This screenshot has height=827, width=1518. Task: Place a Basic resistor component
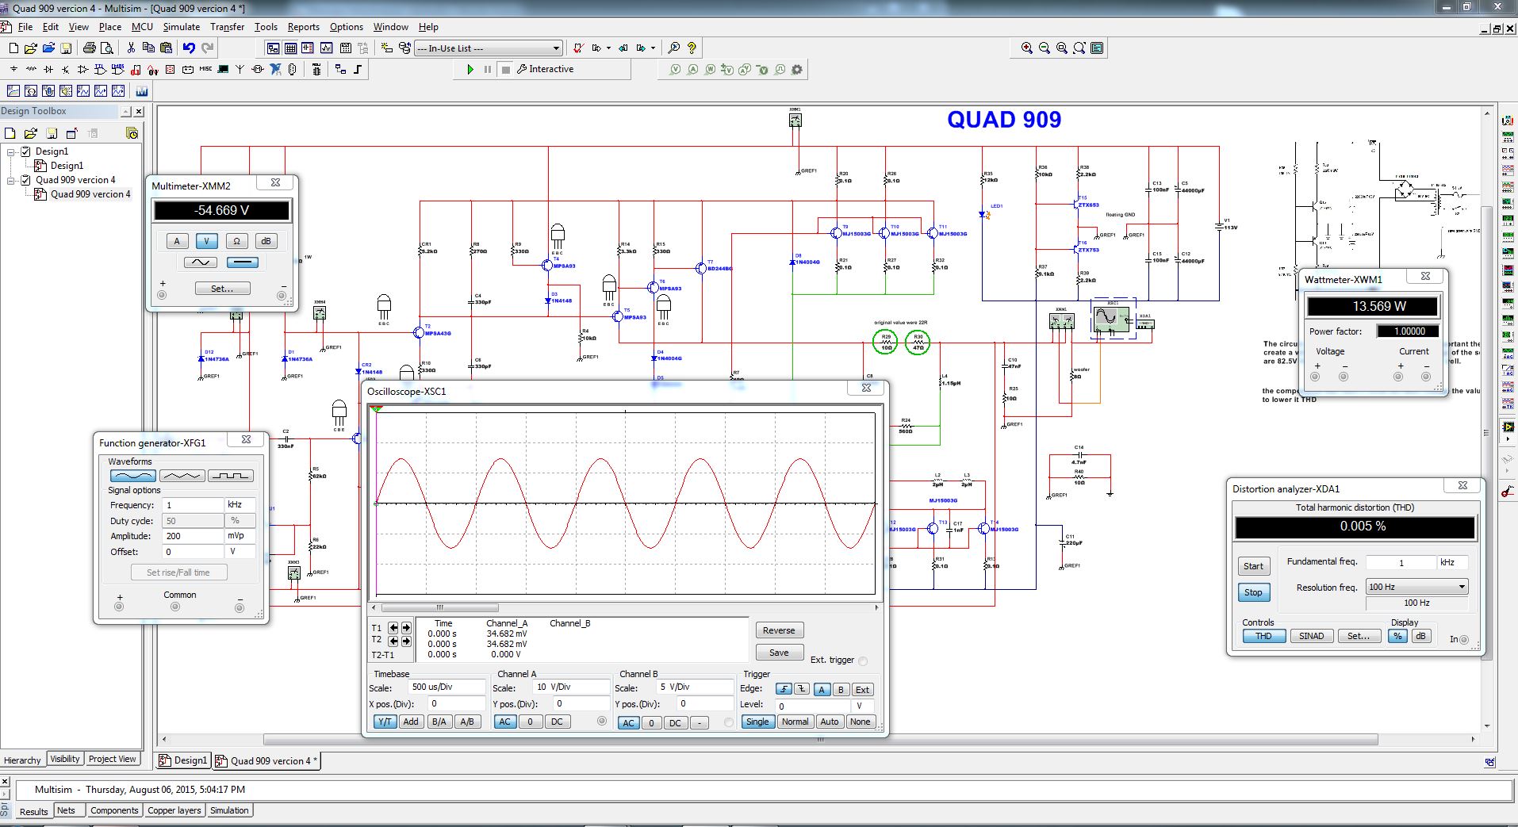click(x=31, y=70)
